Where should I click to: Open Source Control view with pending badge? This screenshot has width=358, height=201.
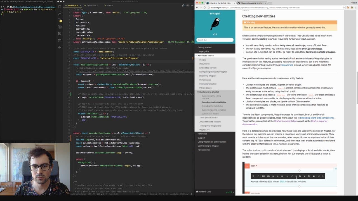pos(60,20)
